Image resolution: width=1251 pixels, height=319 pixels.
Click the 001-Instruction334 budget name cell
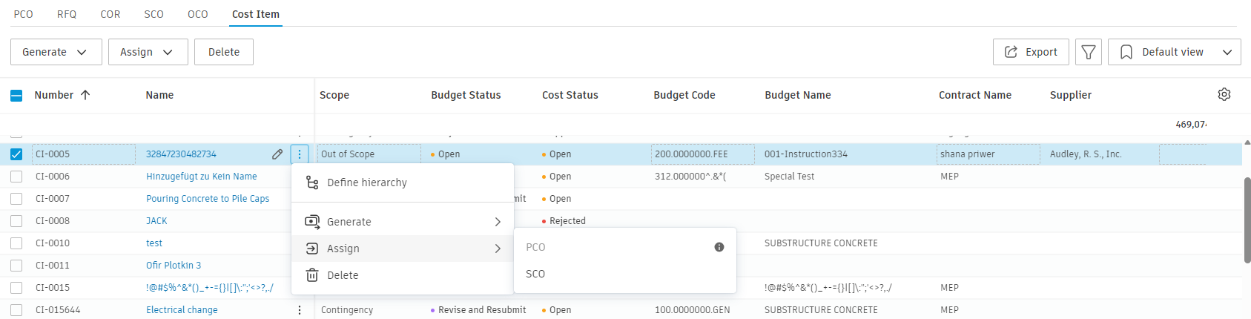pyautogui.click(x=806, y=154)
